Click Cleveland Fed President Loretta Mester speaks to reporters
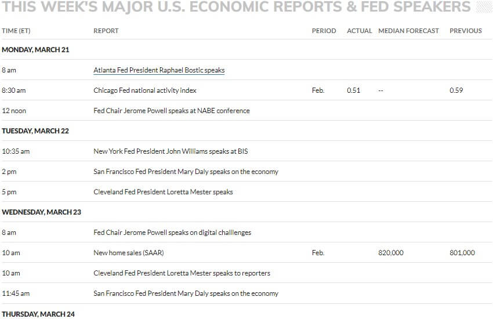 click(x=182, y=273)
